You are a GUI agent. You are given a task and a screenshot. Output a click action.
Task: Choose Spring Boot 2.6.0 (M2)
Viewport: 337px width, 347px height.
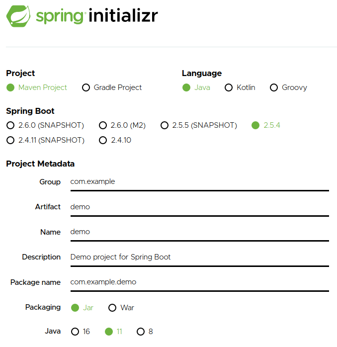pos(103,125)
